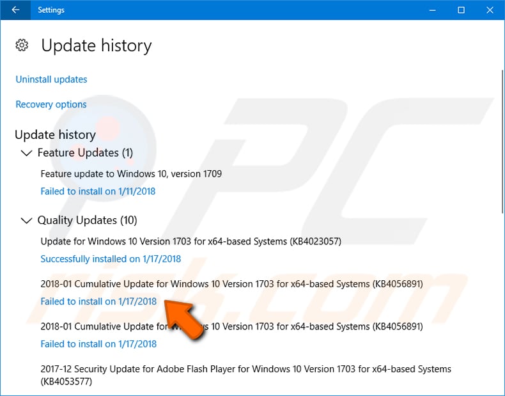This screenshot has width=505, height=396.
Task: Select the first 2018-01 Cumulative Update KB4056891 text
Action: [232, 284]
